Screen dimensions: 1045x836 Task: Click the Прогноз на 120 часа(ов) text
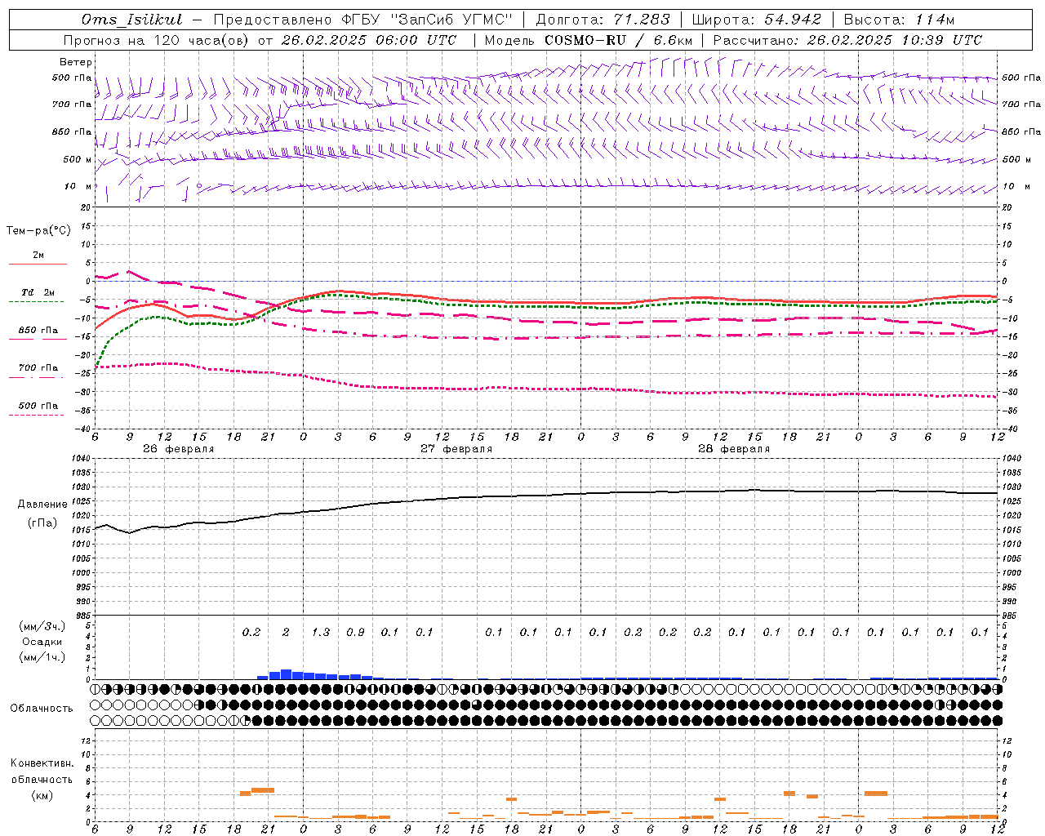[x=157, y=40]
